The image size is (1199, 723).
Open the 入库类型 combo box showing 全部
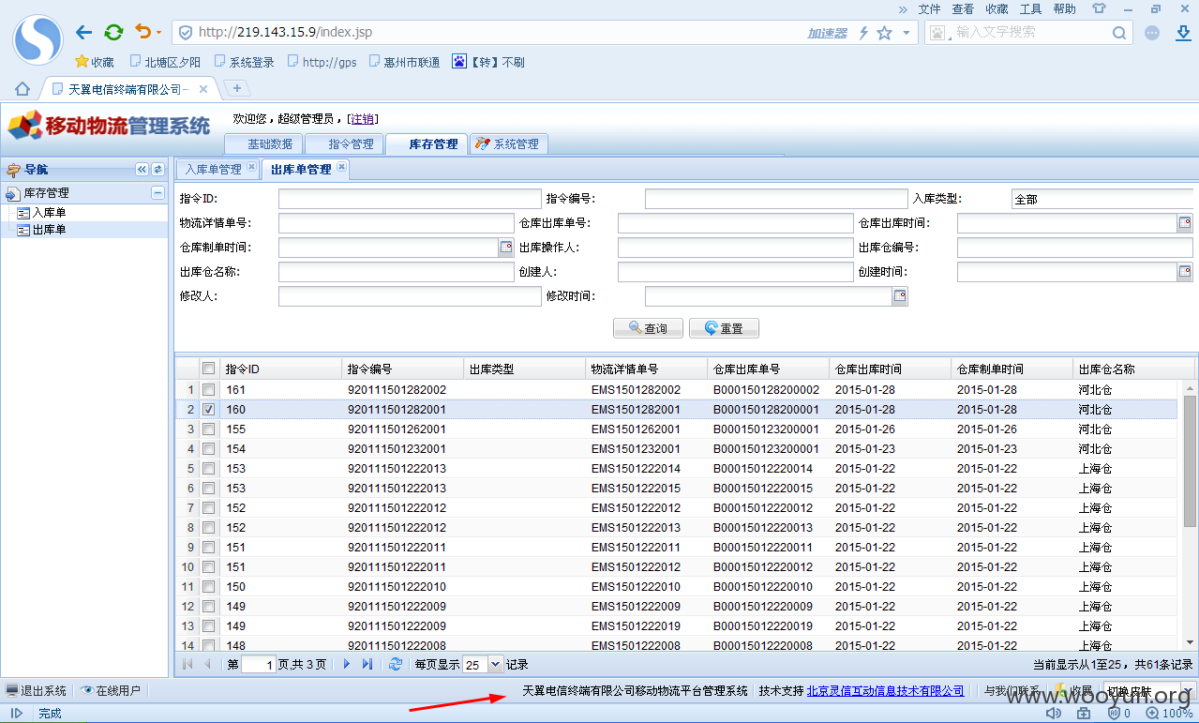coord(1102,199)
